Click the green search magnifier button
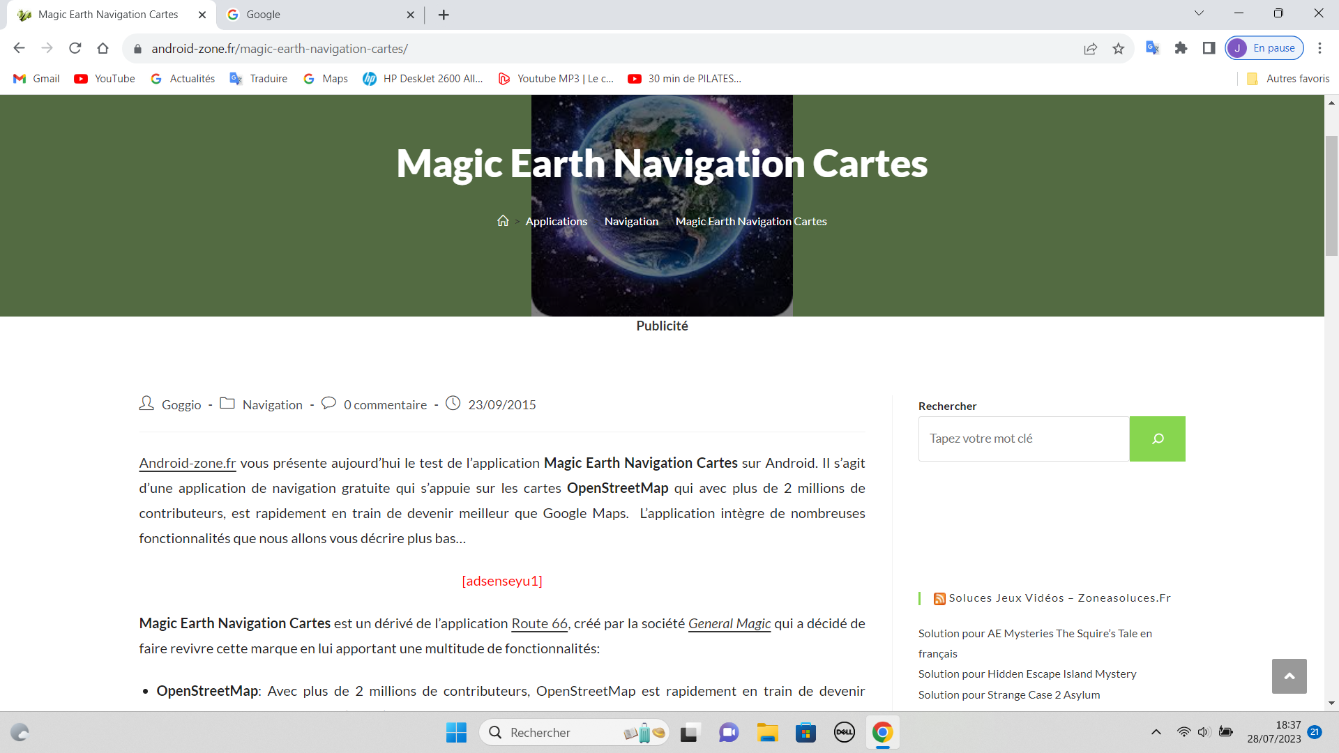The height and width of the screenshot is (753, 1339). point(1157,439)
